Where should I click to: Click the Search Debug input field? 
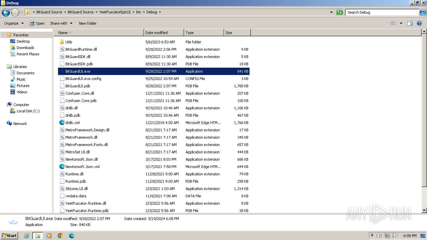point(382,12)
